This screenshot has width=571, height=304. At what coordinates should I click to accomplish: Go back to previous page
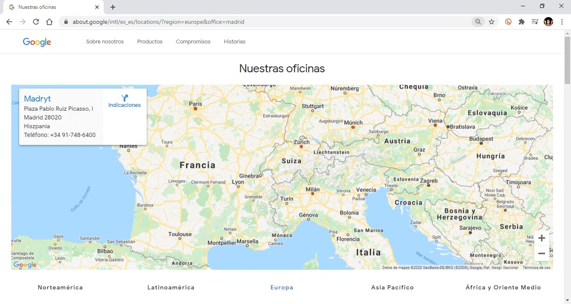coord(9,22)
